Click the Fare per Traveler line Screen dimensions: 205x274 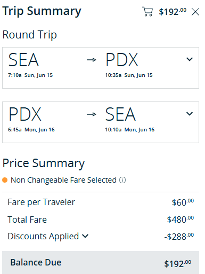pyautogui.click(x=101, y=202)
